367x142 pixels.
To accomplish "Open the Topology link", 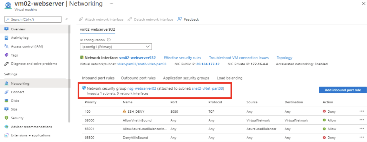I will 284,58.
